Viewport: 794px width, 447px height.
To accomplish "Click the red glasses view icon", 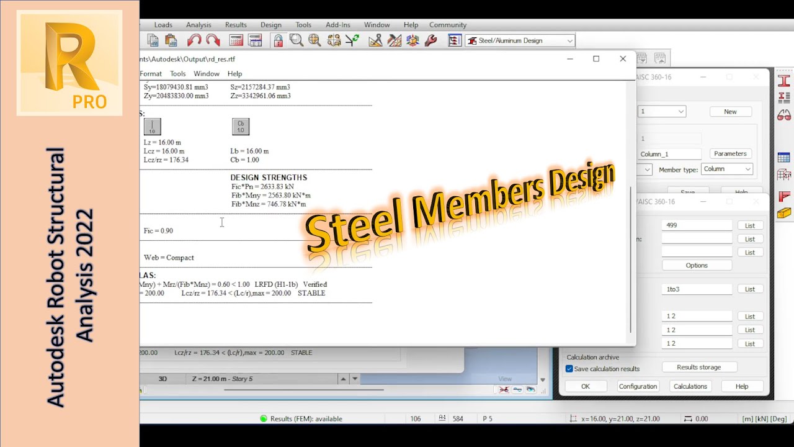I will point(784,115).
